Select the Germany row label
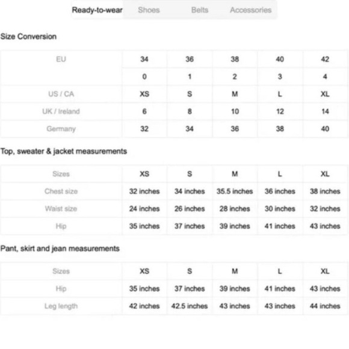The height and width of the screenshot is (349, 349). pyautogui.click(x=61, y=129)
